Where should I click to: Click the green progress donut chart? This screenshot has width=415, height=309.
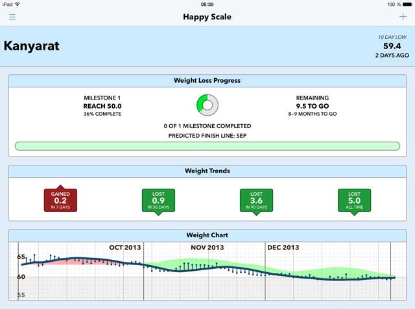click(207, 105)
